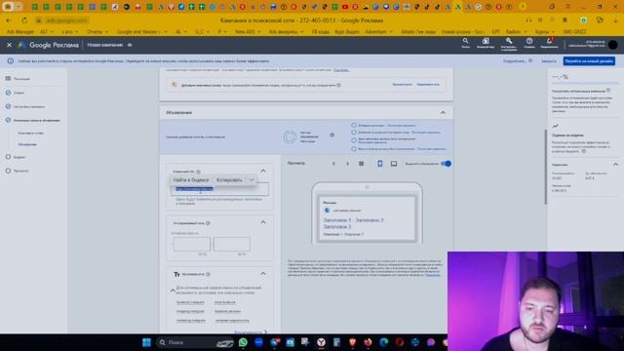Collapse the Объявления section chevron
The height and width of the screenshot is (351, 624).
(443, 113)
